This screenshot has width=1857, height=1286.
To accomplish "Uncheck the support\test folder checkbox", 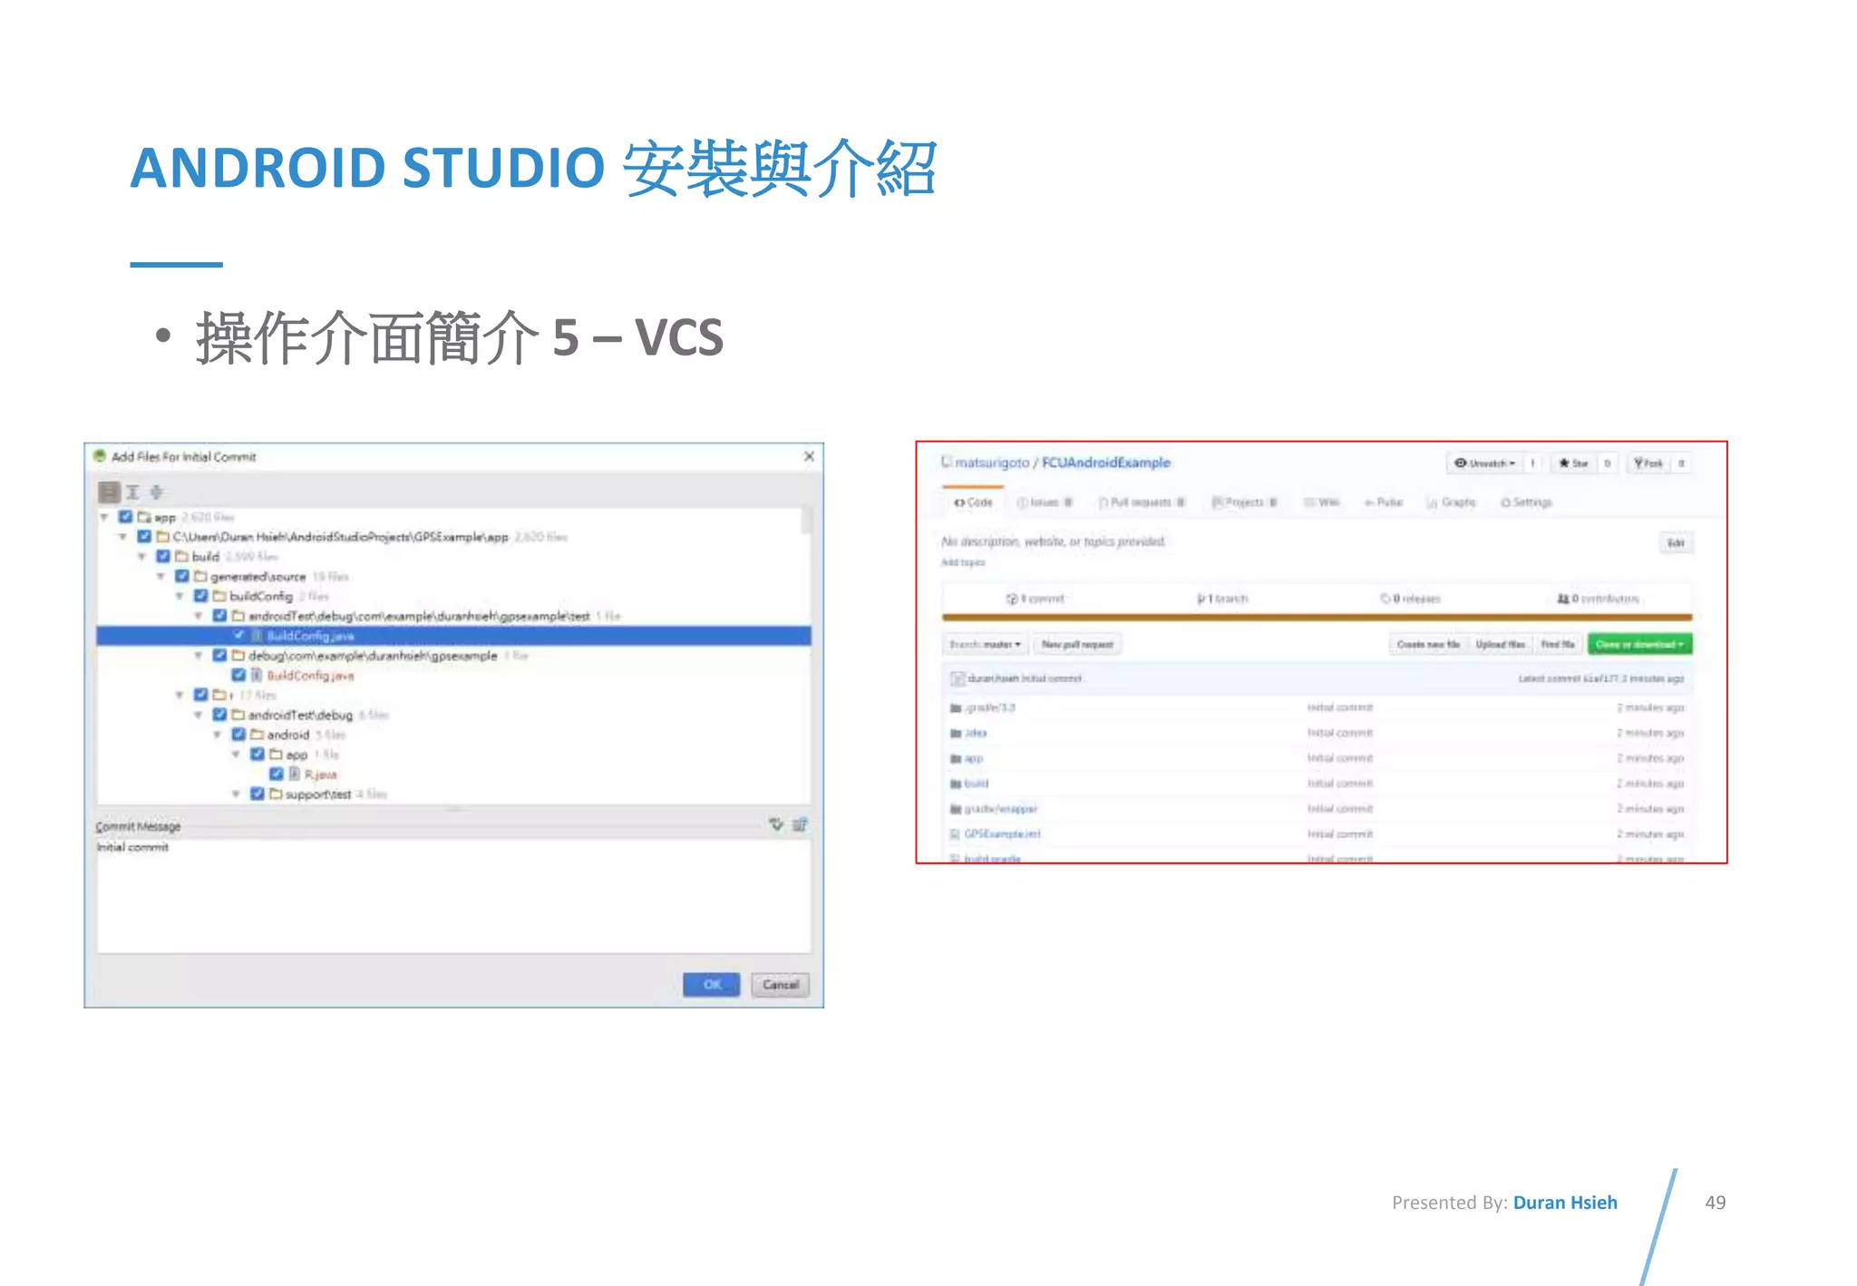I will pyautogui.click(x=258, y=794).
